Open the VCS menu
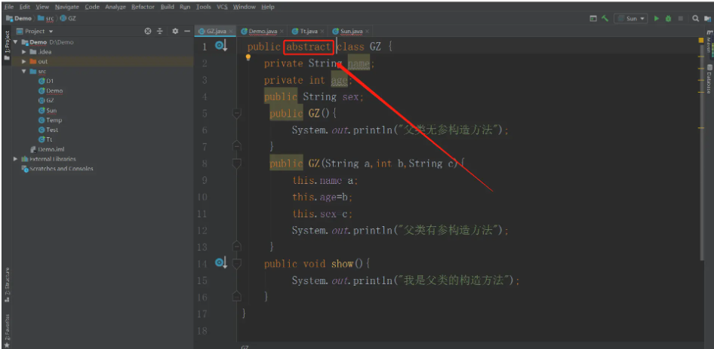Screen dimensions: 714x349 222,7
